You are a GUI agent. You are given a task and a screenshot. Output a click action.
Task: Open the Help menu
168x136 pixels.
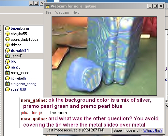tap(76, 12)
